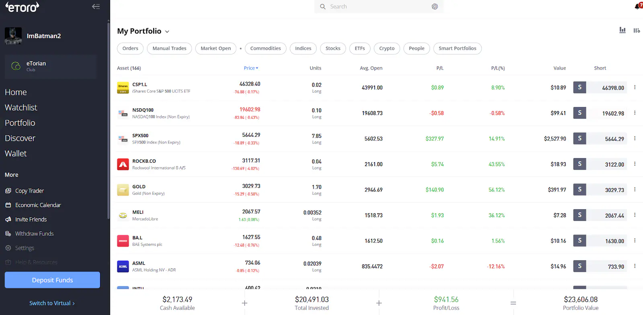Toggle the Crypto filter chip

[387, 48]
